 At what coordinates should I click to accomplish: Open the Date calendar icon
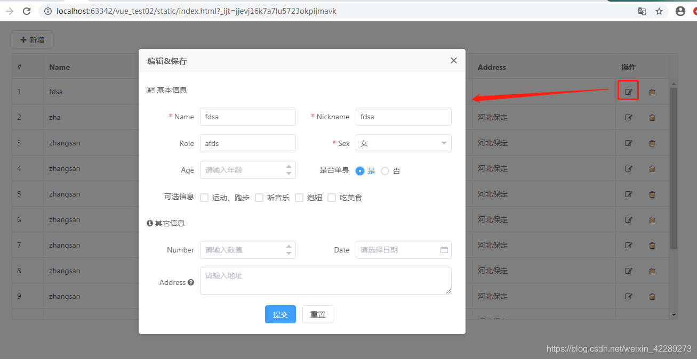tap(444, 250)
